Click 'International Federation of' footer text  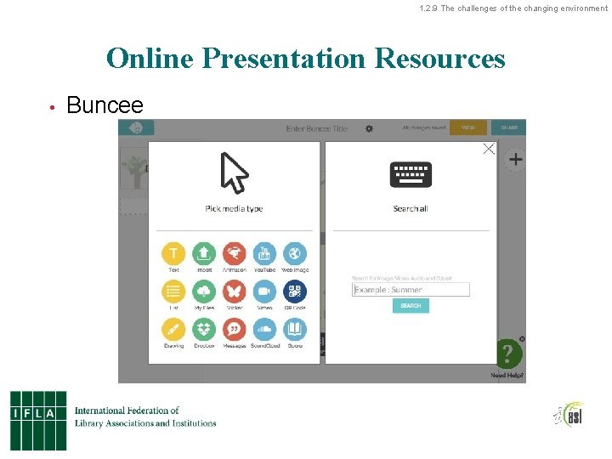tap(127, 411)
